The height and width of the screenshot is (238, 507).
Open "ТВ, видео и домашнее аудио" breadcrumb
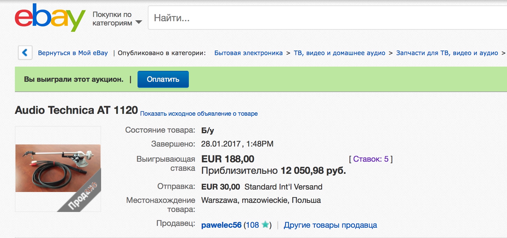(339, 53)
